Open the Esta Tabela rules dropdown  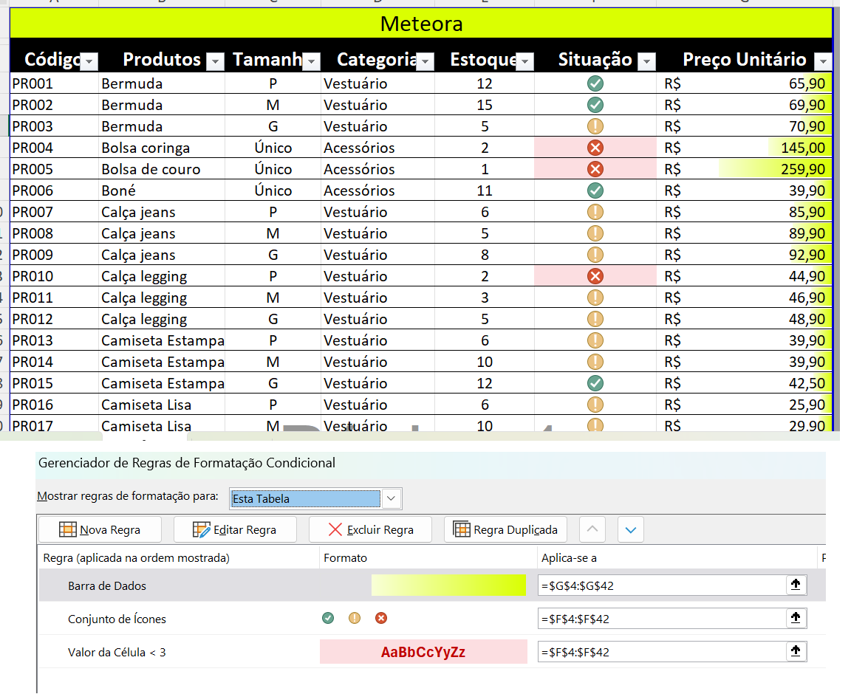tap(392, 499)
